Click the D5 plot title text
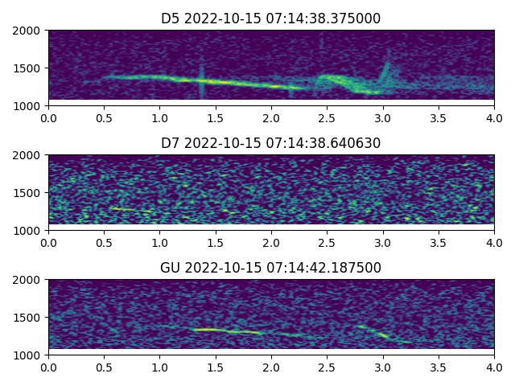The image size is (515, 386). pyautogui.click(x=271, y=18)
